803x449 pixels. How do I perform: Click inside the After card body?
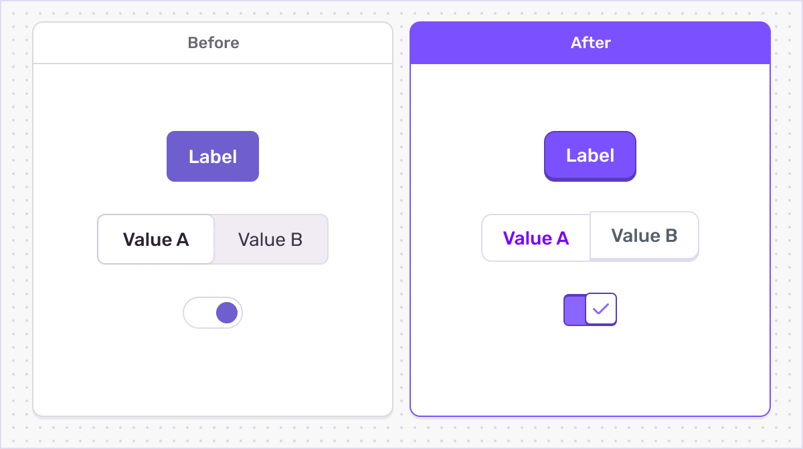pos(590,367)
